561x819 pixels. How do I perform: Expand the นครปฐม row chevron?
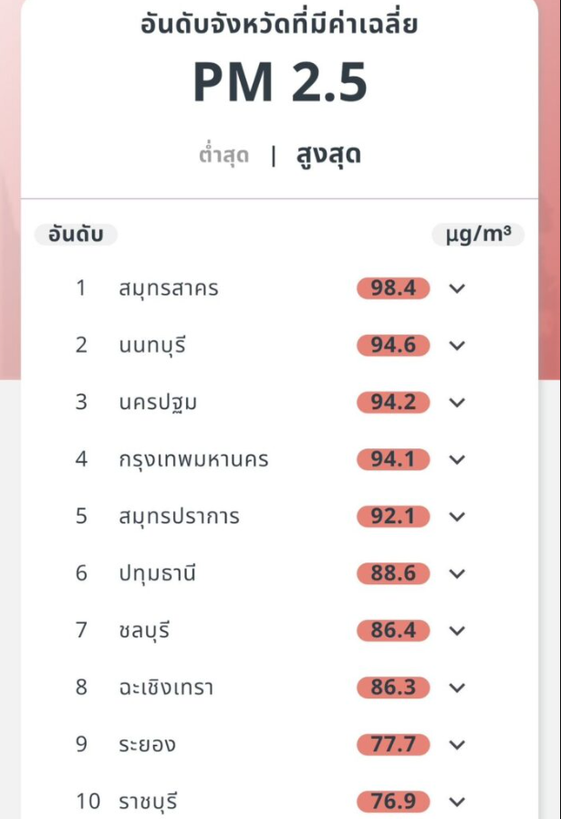coord(458,403)
